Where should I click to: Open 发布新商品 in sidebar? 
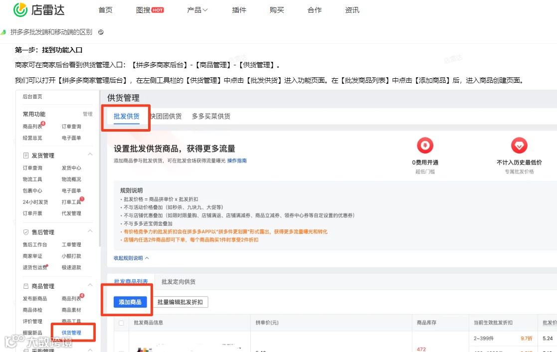tap(35, 298)
